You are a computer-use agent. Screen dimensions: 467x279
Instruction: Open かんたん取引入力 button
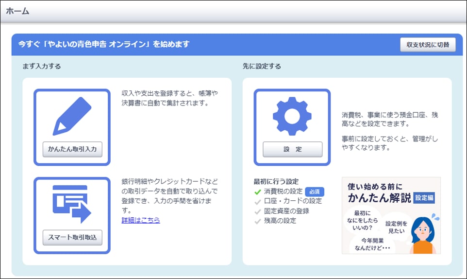[72, 149]
